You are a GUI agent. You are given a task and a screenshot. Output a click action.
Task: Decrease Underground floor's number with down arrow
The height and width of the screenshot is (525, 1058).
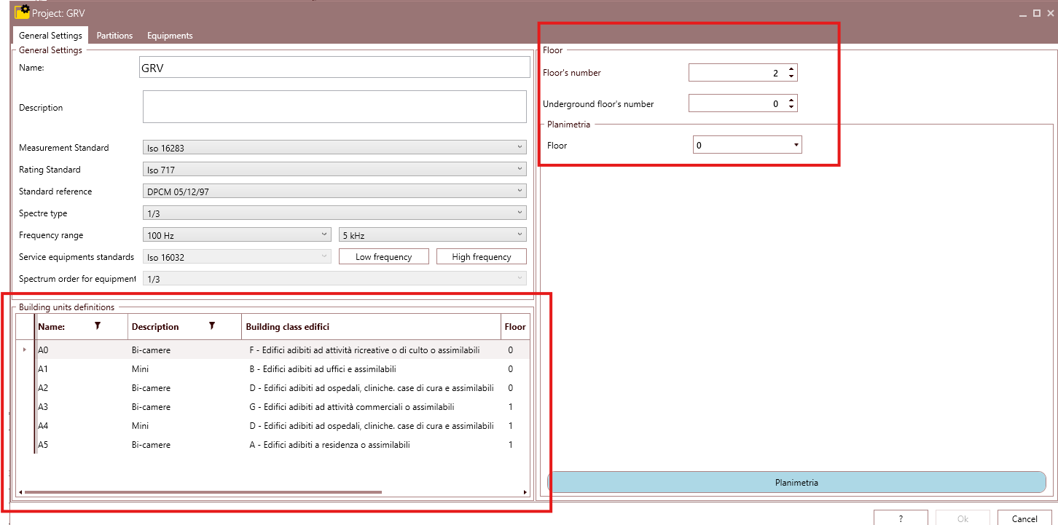tap(792, 107)
